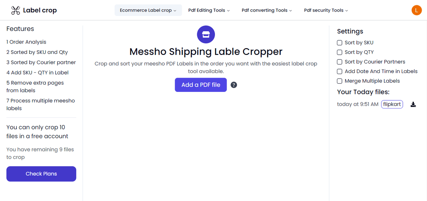This screenshot has height=201, width=427.
Task: Click the Label crop brand name
Action: (x=40, y=10)
